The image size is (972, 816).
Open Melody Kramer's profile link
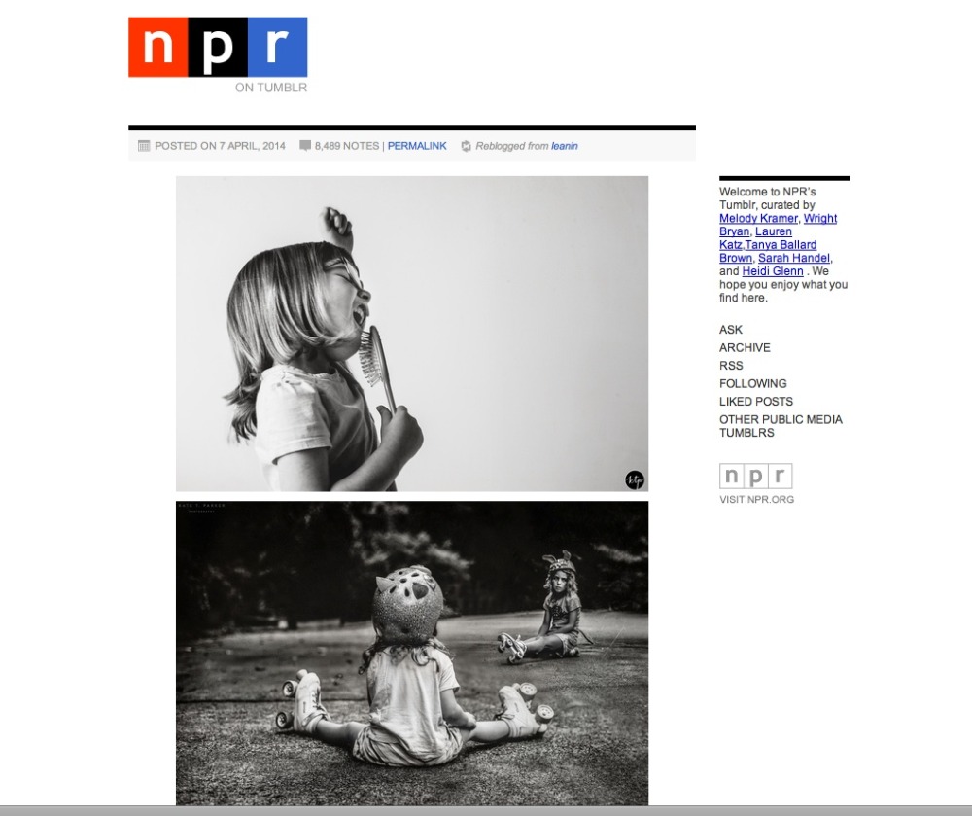coord(758,218)
